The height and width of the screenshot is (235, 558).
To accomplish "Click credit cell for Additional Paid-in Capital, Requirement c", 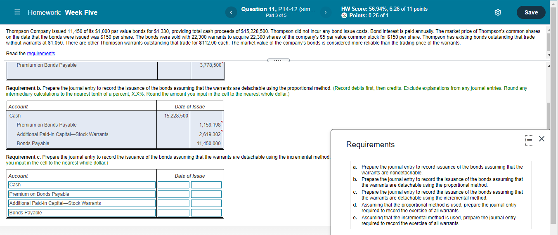I will [207, 203].
